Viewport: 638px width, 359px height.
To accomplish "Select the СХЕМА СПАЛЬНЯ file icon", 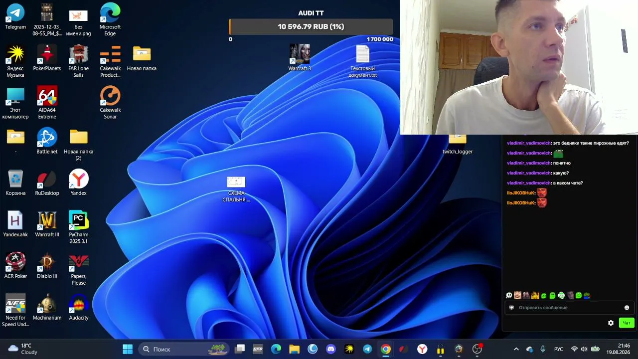I will pyautogui.click(x=236, y=188).
